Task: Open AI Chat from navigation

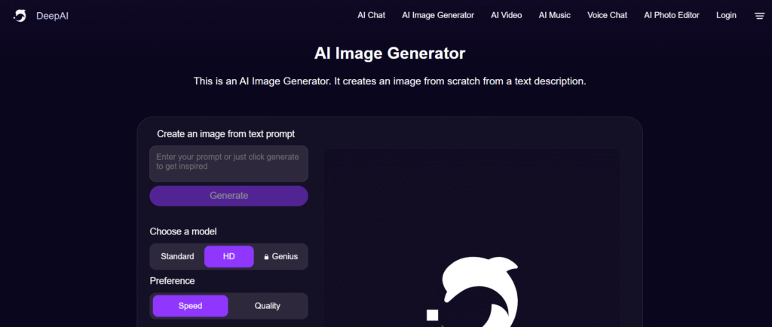Action: tap(371, 15)
